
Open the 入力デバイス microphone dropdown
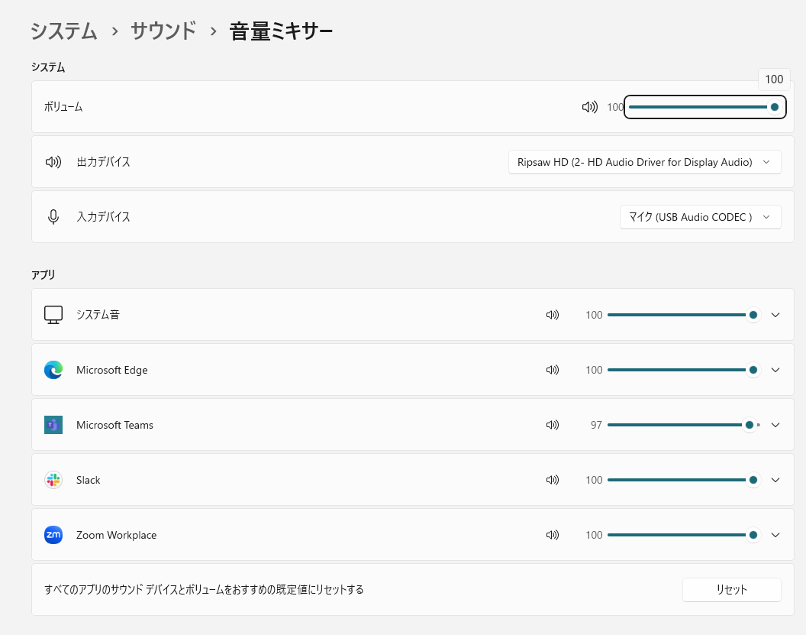point(700,217)
